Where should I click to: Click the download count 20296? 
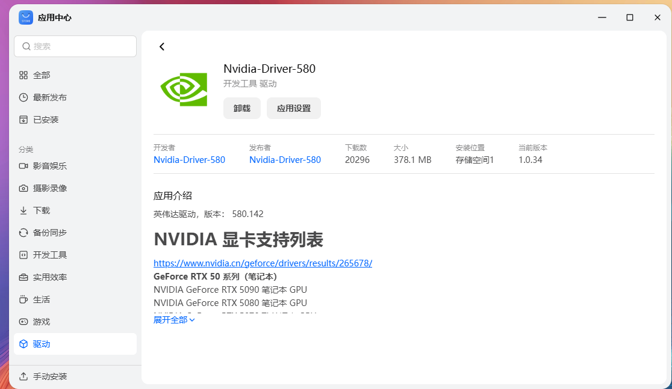point(358,160)
